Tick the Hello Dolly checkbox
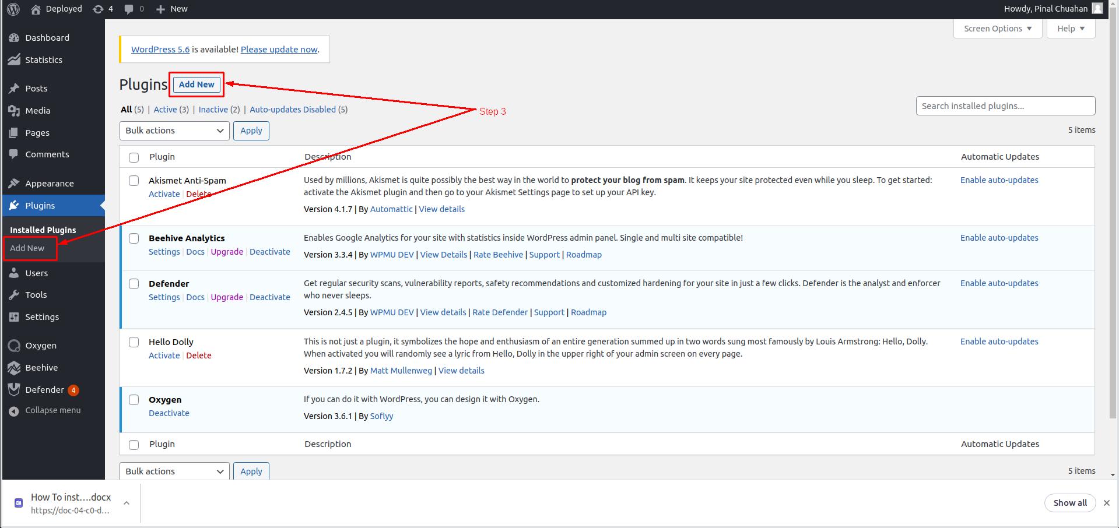 point(134,342)
